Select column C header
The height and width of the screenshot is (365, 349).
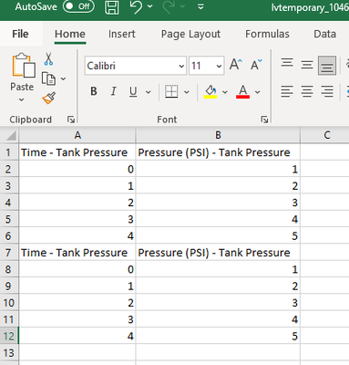(326, 135)
